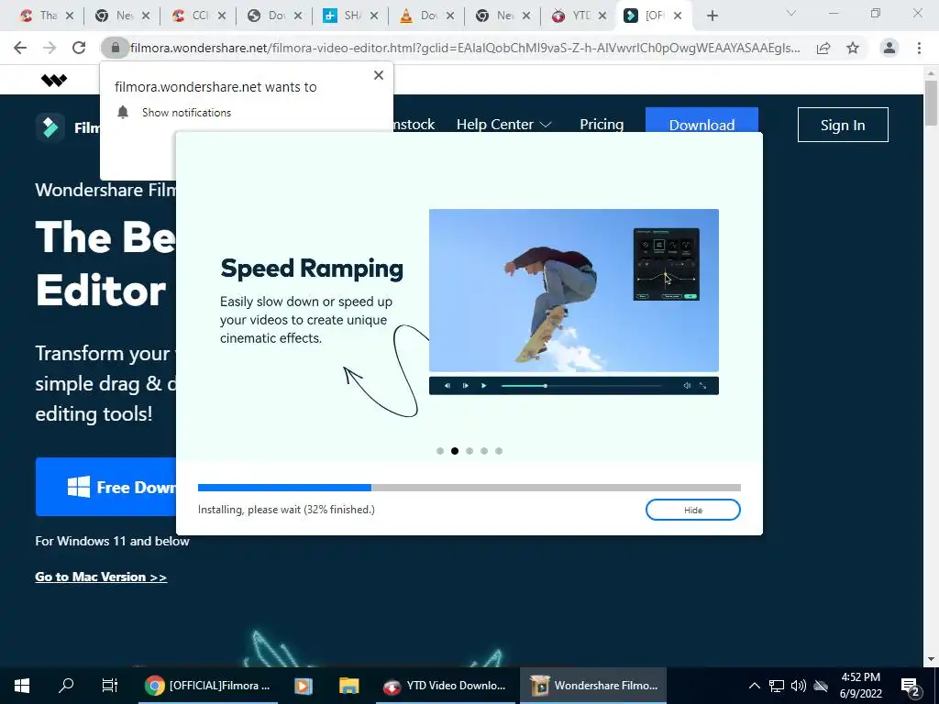Open a new browser tab
This screenshot has width=939, height=704.
[712, 16]
